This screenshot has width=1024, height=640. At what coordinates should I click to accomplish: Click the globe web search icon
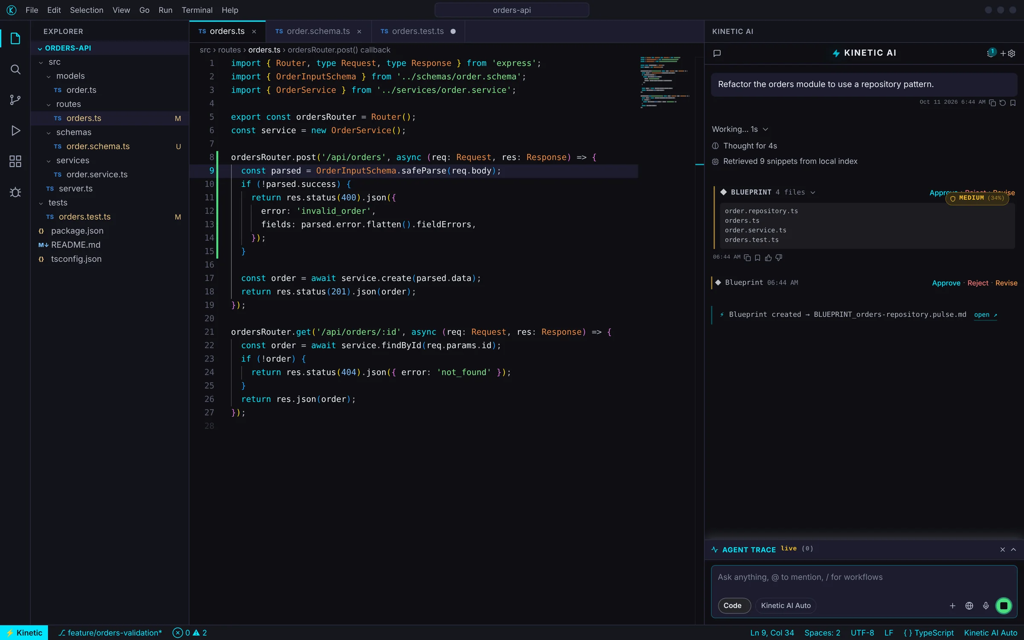(x=969, y=606)
